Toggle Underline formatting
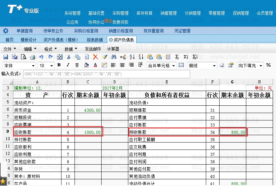Image resolution: width=276 pixels, height=186 pixels. (77, 65)
